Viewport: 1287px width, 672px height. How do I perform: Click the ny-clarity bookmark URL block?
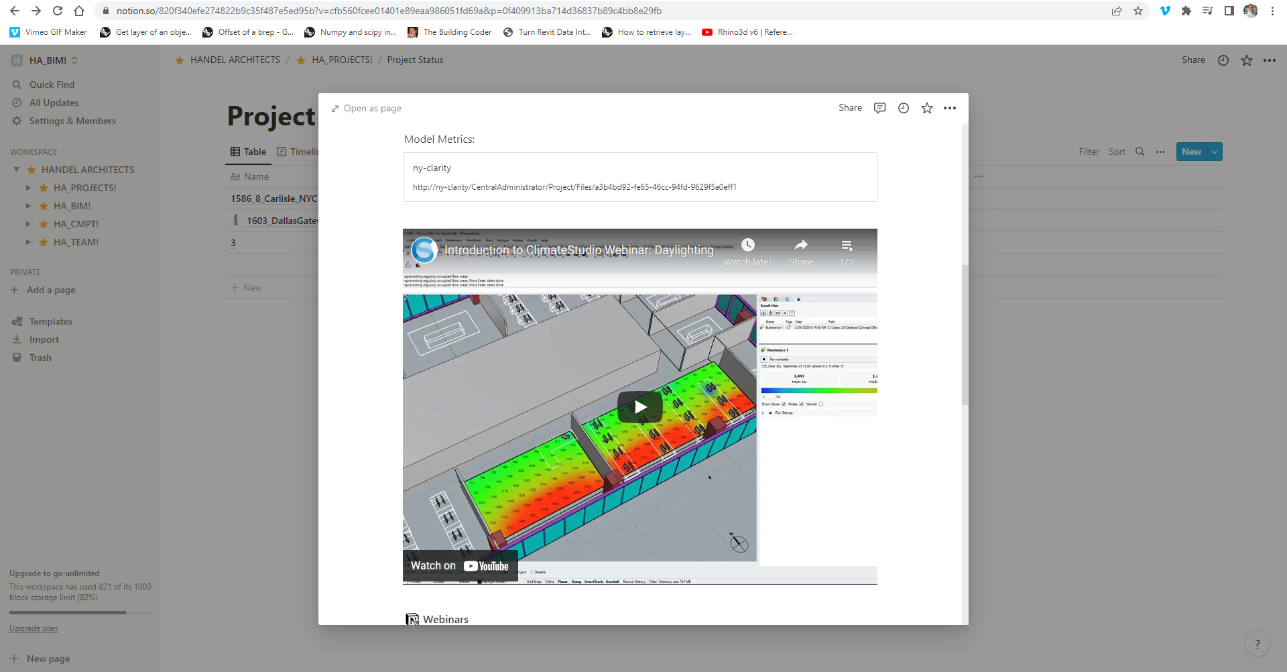coord(639,177)
